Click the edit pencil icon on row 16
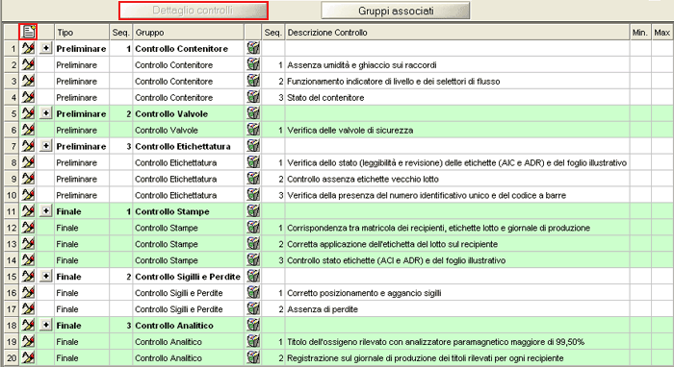 [x=28, y=293]
